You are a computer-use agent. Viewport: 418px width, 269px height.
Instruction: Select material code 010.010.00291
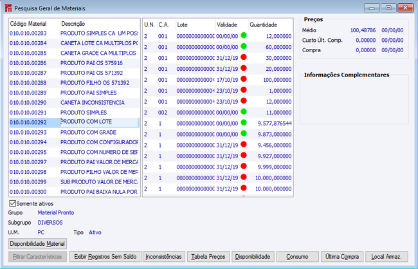[28, 113]
